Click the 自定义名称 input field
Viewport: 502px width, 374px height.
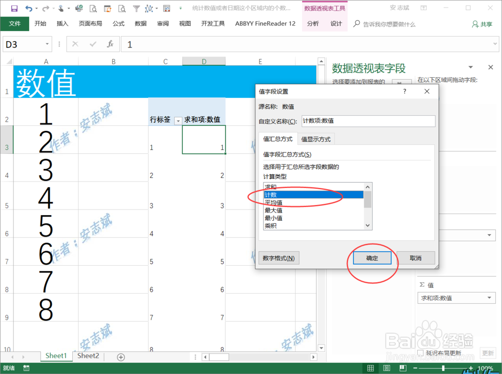coord(368,121)
